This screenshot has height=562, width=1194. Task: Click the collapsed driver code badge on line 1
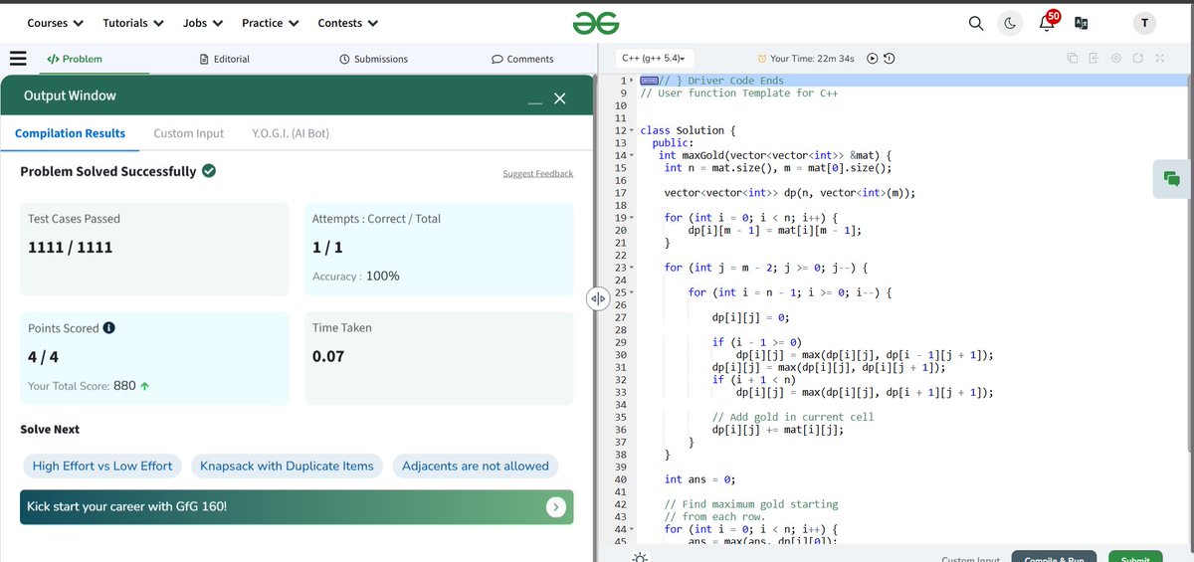pyautogui.click(x=650, y=81)
